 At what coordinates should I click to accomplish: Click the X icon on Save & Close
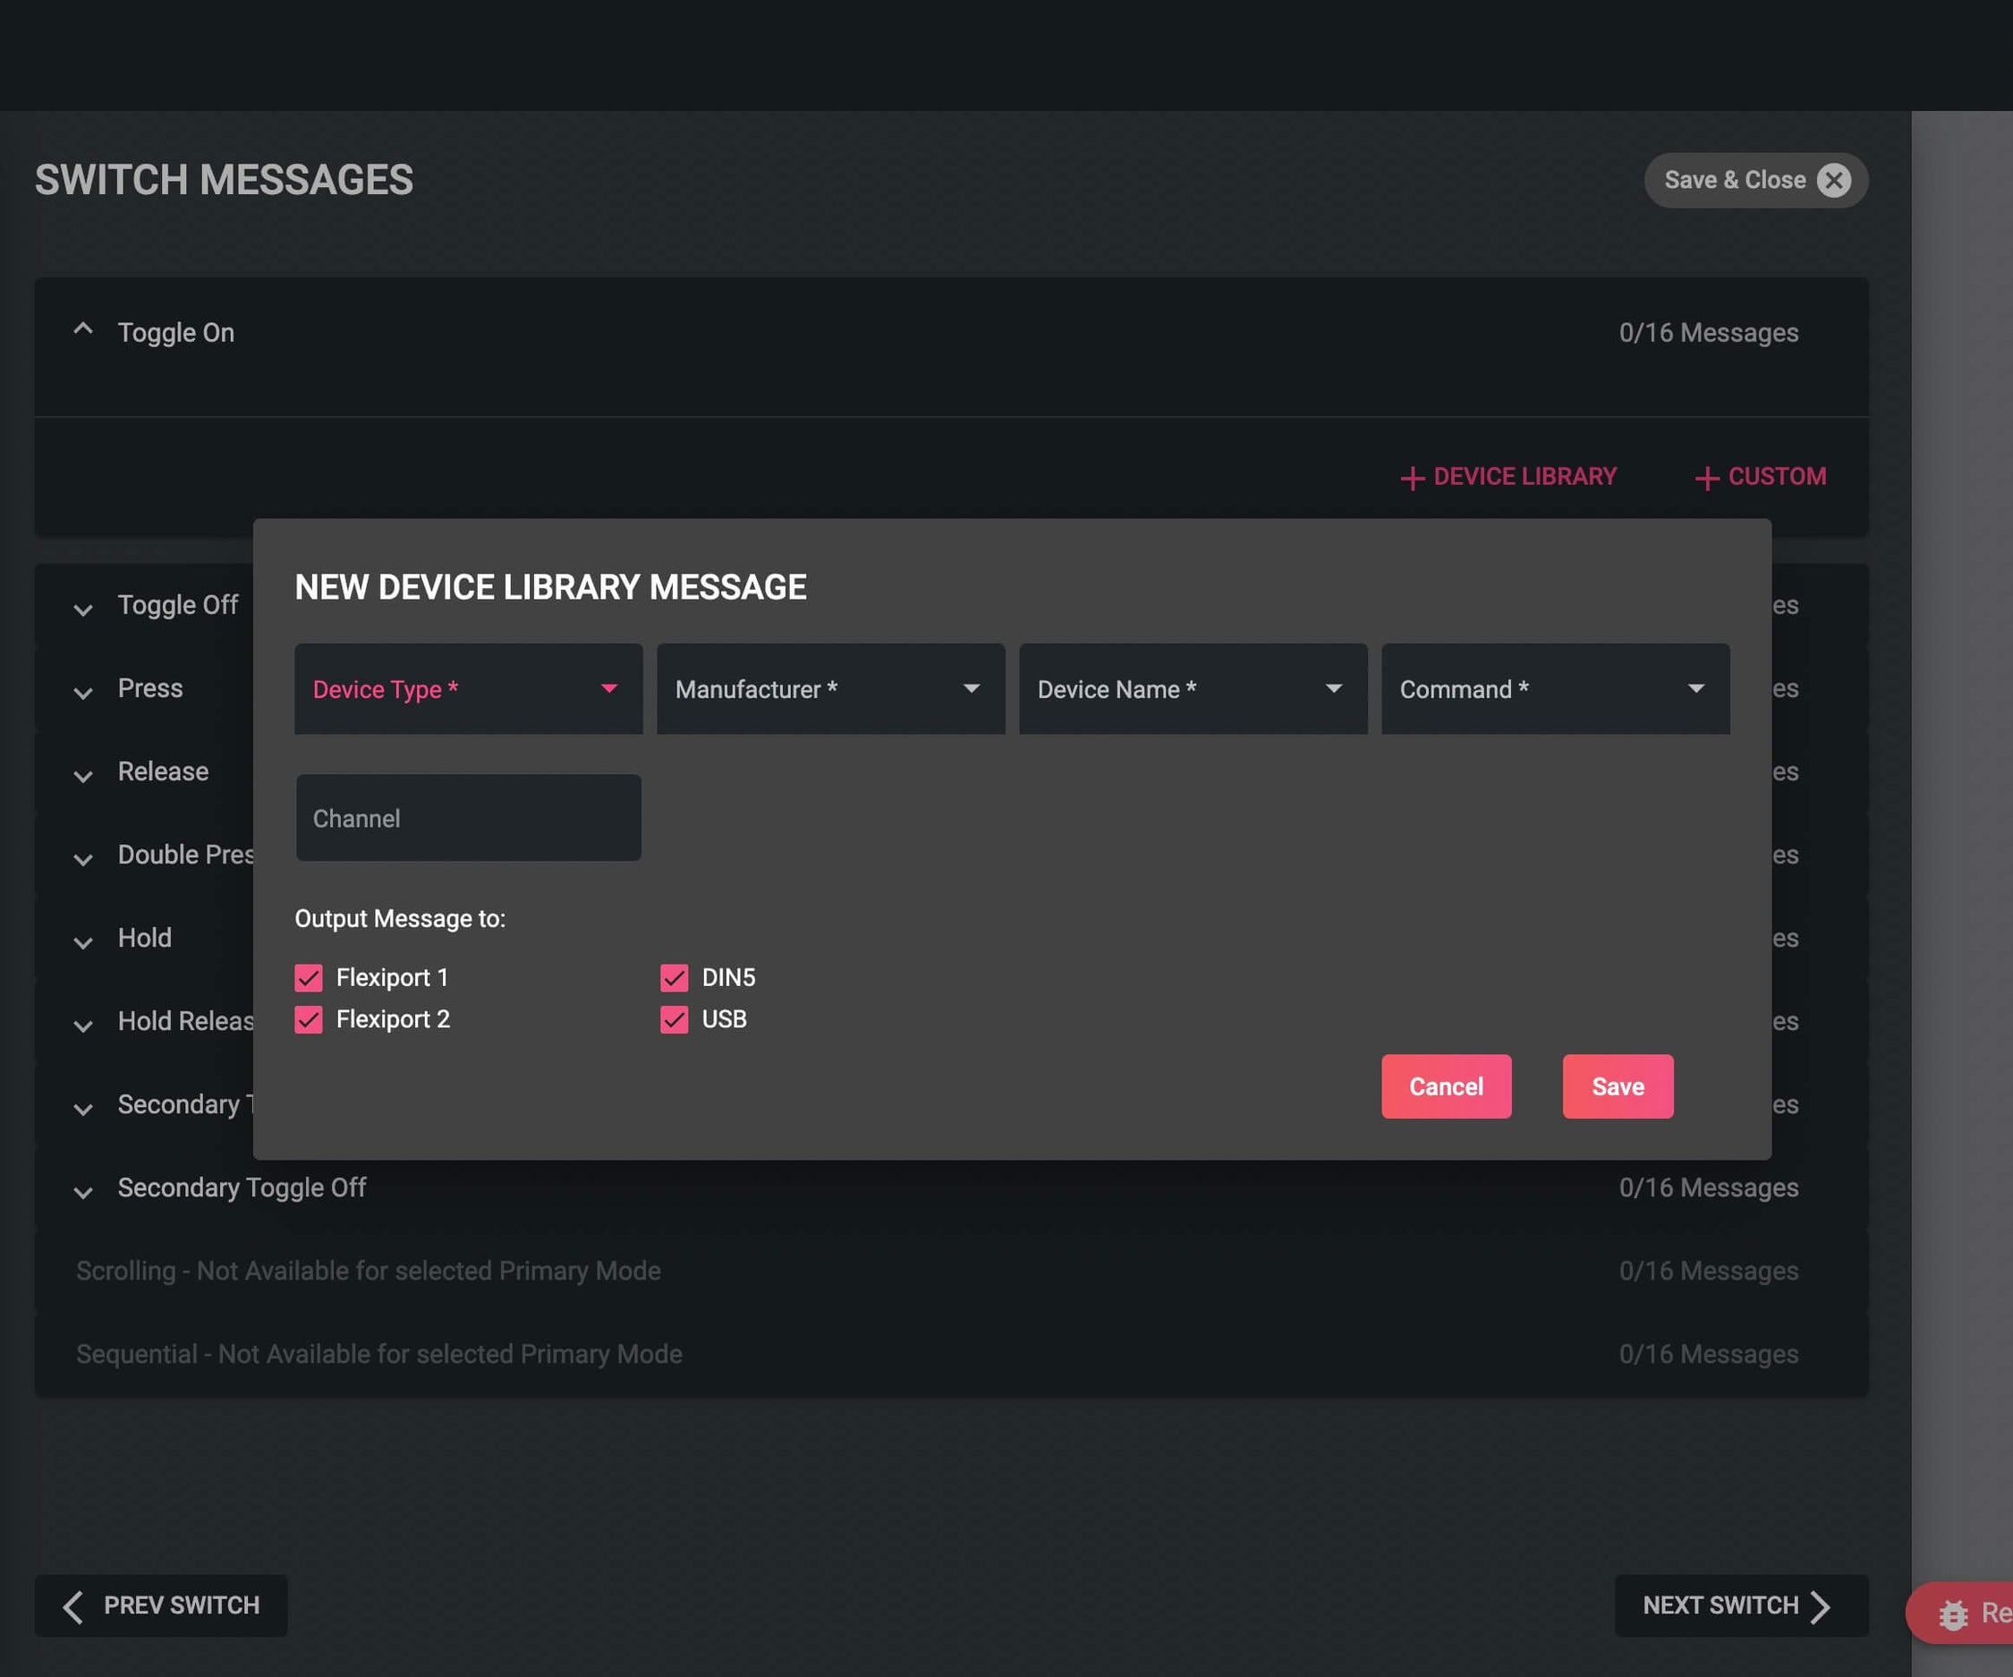pos(1833,180)
